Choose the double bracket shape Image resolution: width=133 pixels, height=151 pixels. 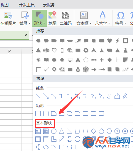[x=62, y=147]
